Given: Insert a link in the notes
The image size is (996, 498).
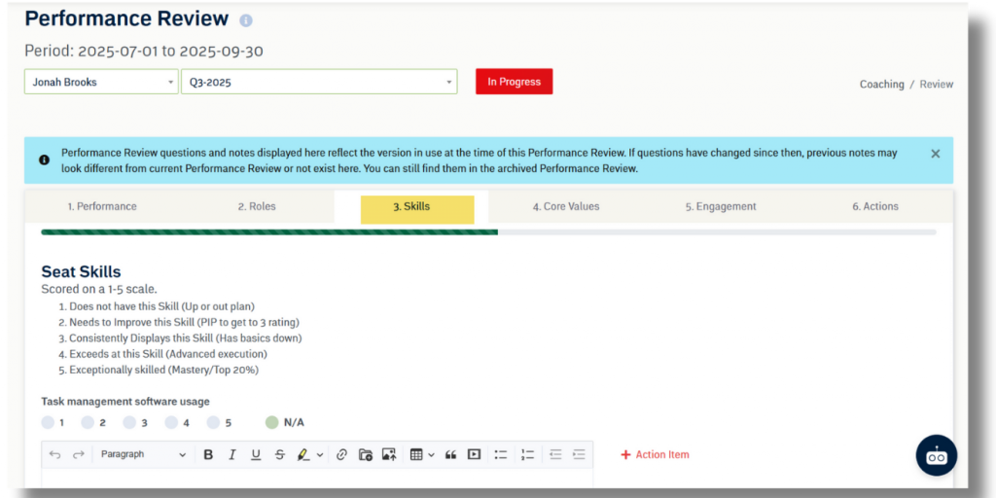Looking at the screenshot, I should pyautogui.click(x=341, y=454).
